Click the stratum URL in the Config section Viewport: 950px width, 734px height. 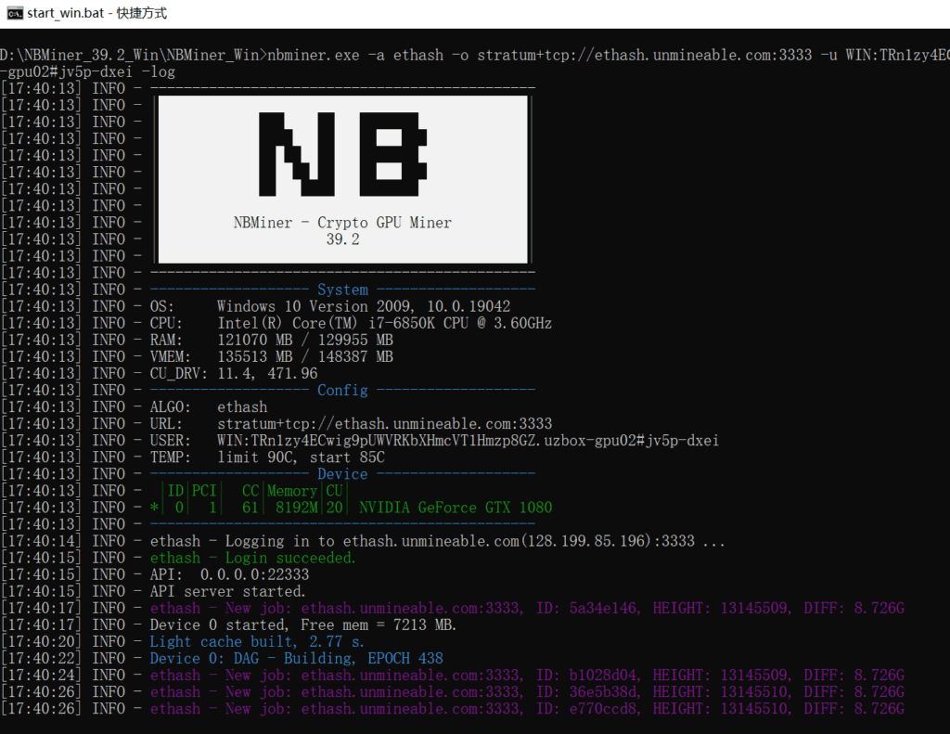click(384, 423)
